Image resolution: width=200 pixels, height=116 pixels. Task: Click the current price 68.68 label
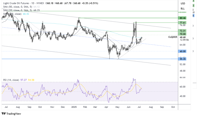coord(183,37)
